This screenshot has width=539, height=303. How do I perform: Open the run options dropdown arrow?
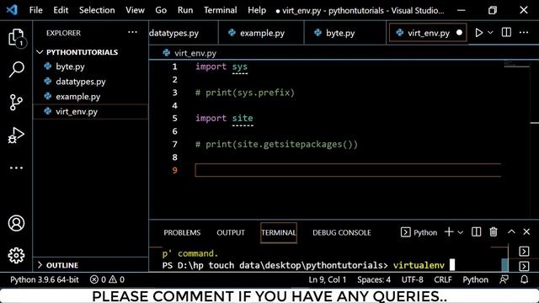click(x=490, y=33)
